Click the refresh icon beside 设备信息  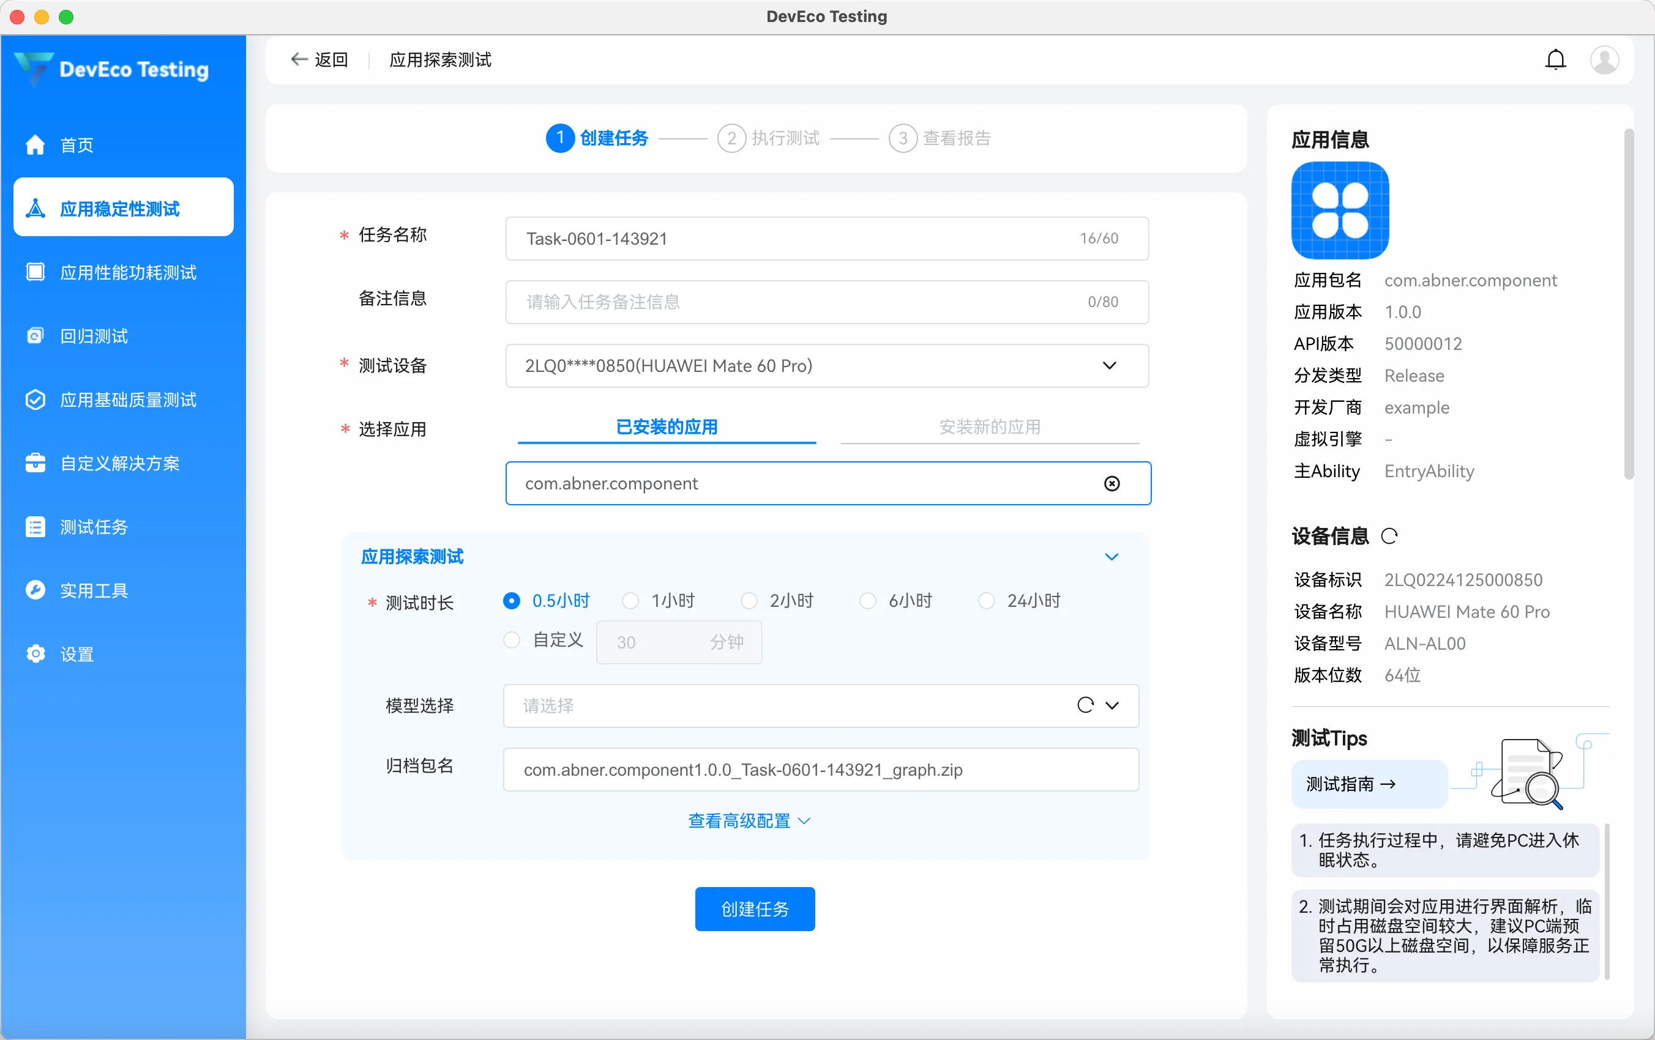coord(1389,536)
